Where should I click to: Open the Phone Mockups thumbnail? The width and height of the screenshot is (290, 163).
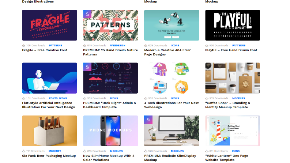110,131
